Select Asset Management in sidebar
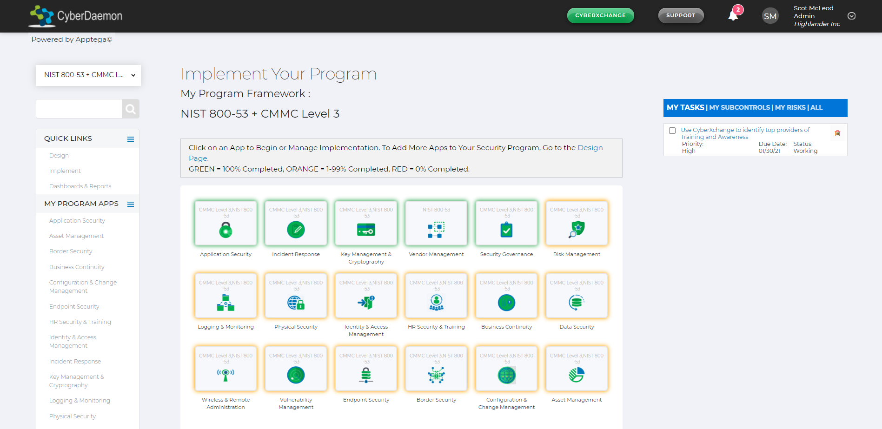 (76, 236)
